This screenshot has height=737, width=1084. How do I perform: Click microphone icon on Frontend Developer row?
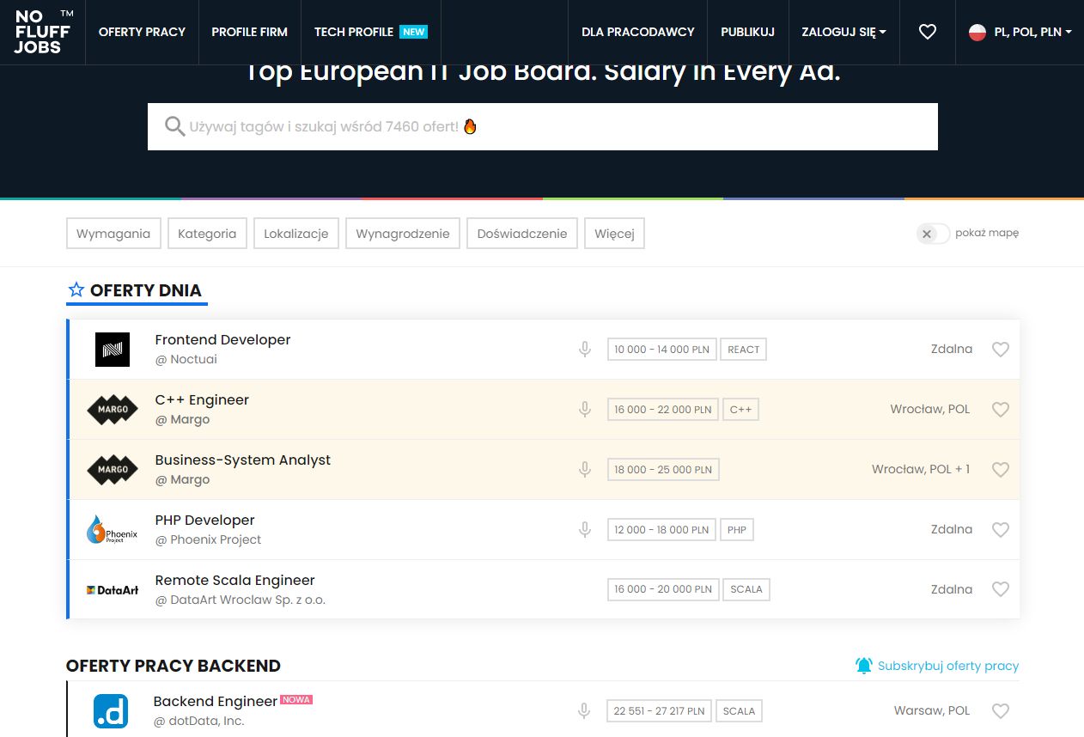tap(585, 350)
